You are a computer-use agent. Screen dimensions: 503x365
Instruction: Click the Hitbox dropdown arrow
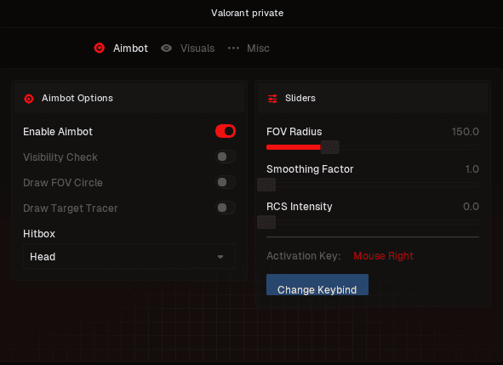(x=220, y=257)
